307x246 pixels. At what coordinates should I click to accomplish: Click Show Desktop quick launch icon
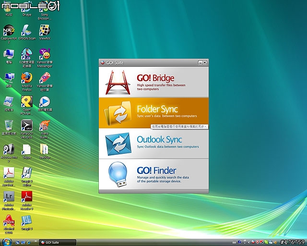click(x=17, y=243)
